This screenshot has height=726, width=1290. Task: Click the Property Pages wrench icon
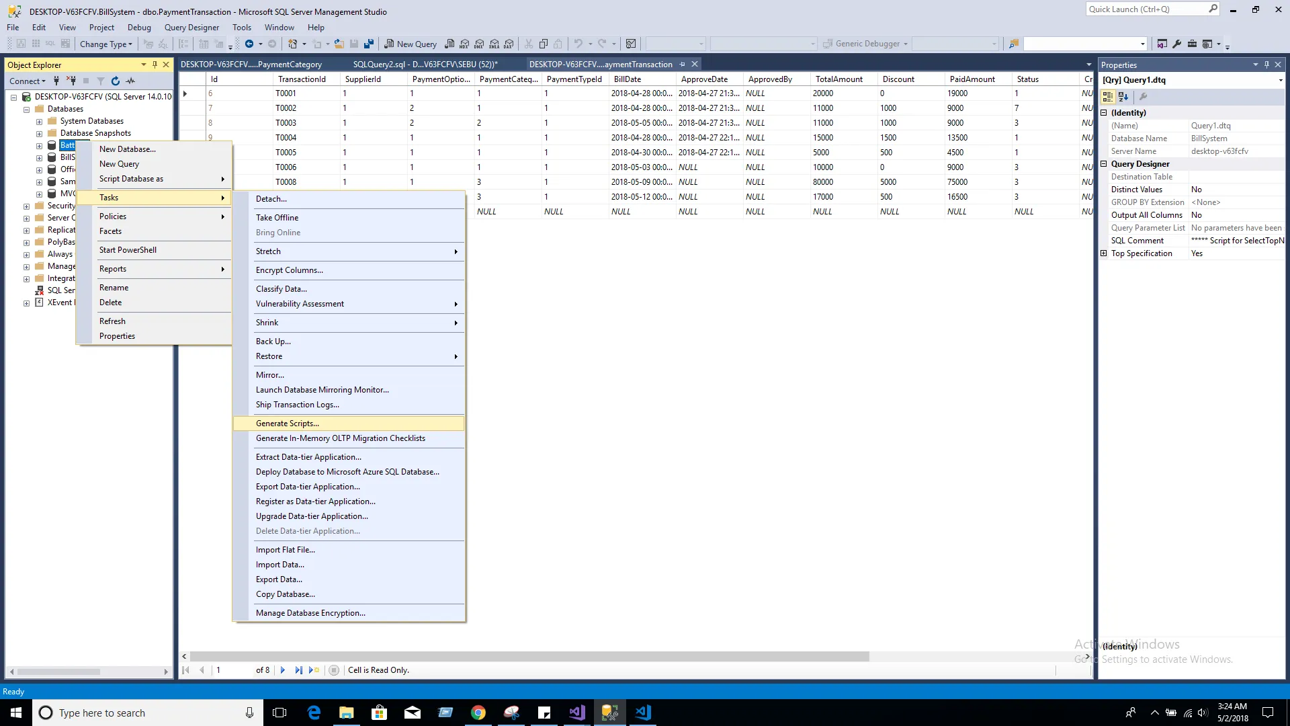(1143, 97)
